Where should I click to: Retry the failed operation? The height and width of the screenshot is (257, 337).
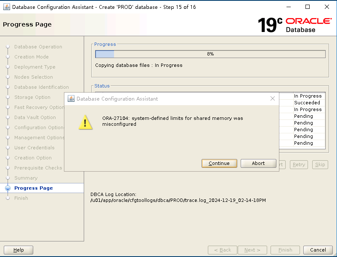299,164
